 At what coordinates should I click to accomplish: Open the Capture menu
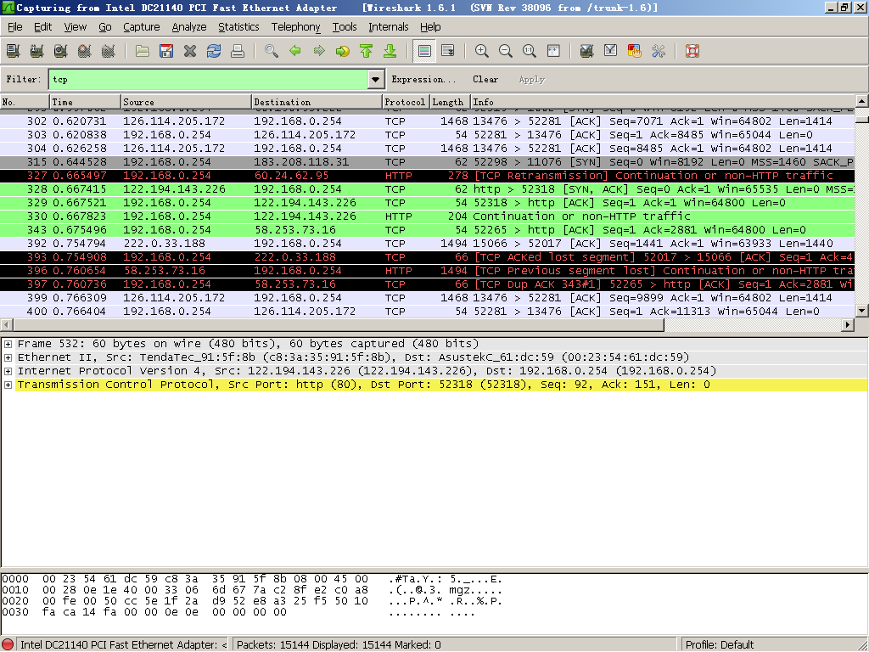tap(142, 26)
